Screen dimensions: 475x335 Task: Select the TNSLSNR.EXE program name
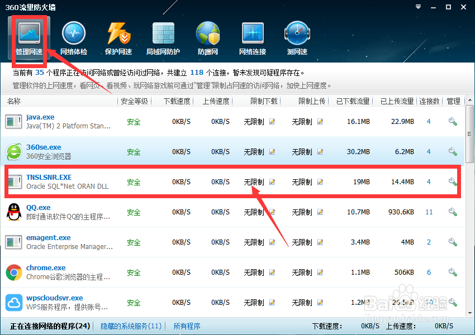tap(49, 178)
